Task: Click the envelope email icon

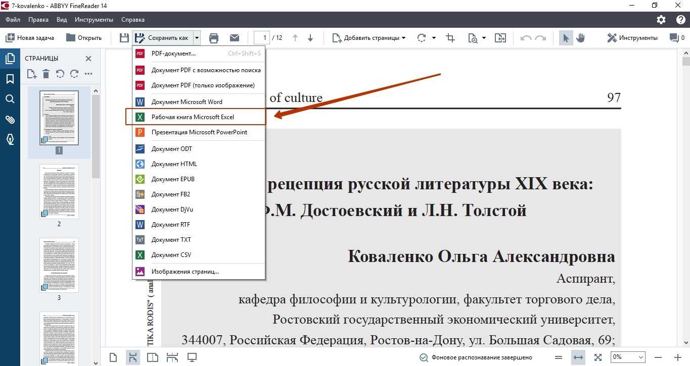Action: pyautogui.click(x=235, y=38)
